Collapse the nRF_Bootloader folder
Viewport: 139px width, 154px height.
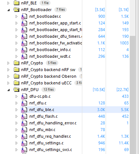(9, 10)
